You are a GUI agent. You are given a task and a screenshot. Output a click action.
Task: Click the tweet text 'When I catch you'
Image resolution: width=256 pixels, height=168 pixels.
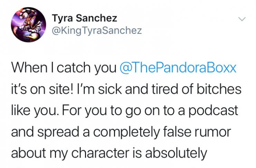64,68
